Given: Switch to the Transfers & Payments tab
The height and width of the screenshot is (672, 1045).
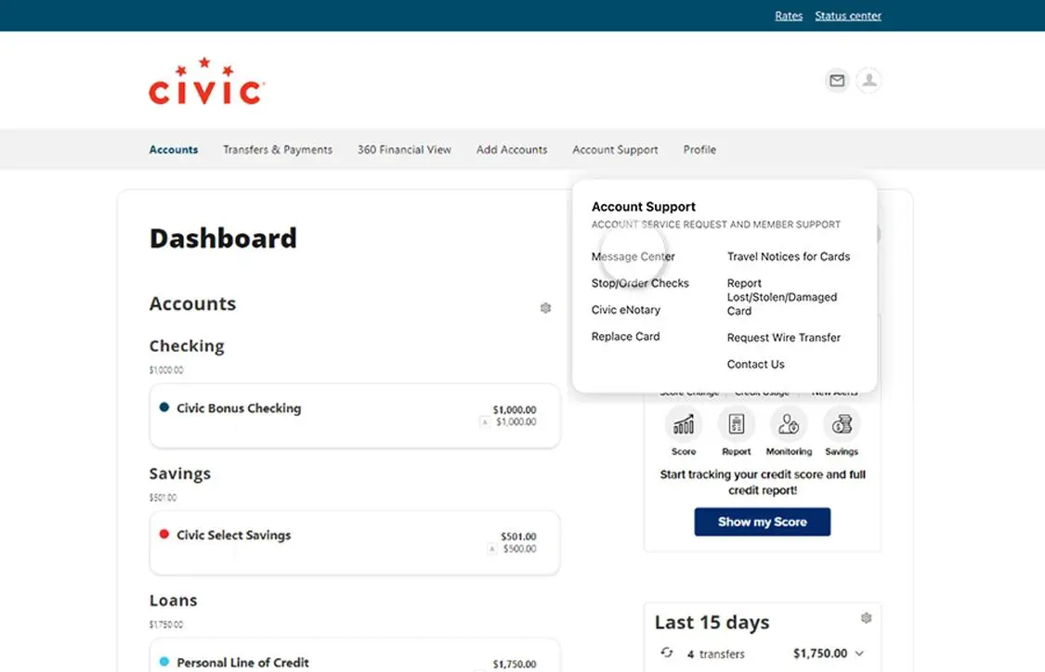Looking at the screenshot, I should [x=277, y=149].
